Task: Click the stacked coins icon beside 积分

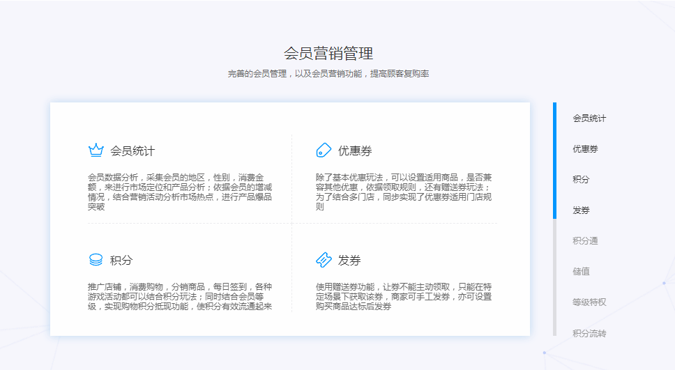Action: coord(96,260)
